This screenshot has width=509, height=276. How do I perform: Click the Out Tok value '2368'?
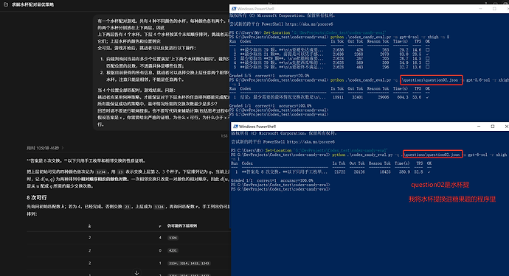359,54
